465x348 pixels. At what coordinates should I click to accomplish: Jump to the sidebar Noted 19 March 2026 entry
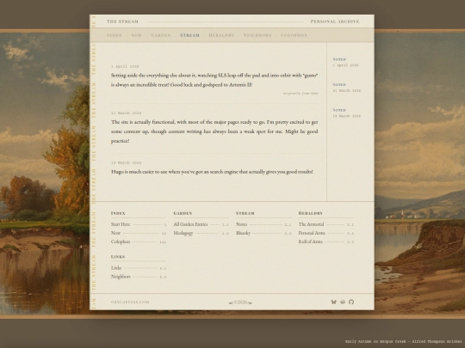pyautogui.click(x=347, y=113)
